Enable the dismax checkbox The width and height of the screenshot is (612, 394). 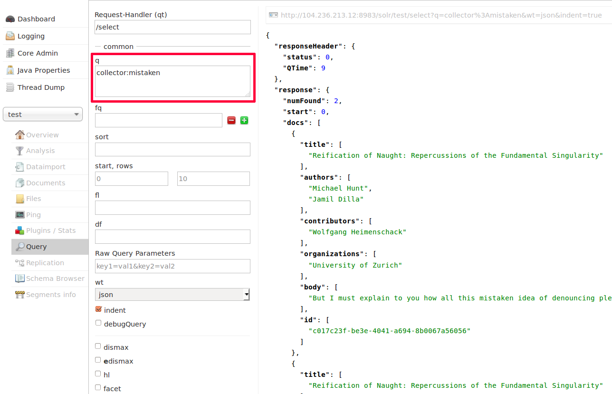[x=98, y=346]
